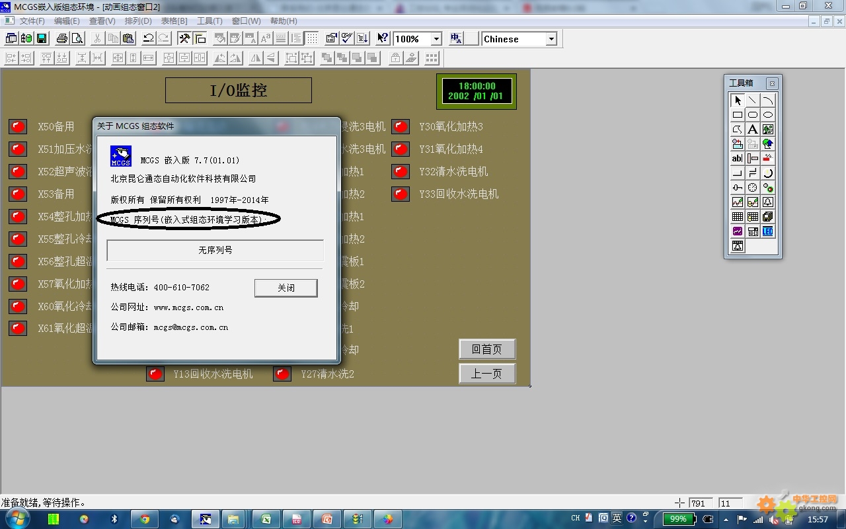Open Chrome from the taskbar
This screenshot has height=529, width=846.
(145, 519)
